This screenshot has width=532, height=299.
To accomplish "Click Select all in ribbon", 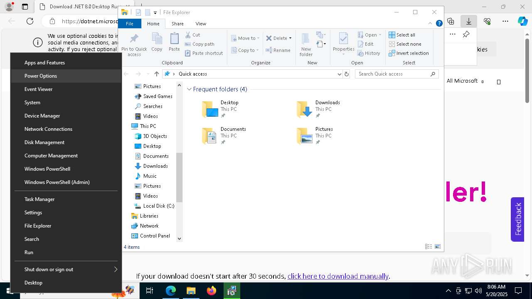I will (402, 35).
